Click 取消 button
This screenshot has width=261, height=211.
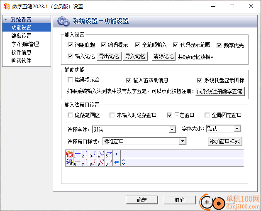click(179, 200)
